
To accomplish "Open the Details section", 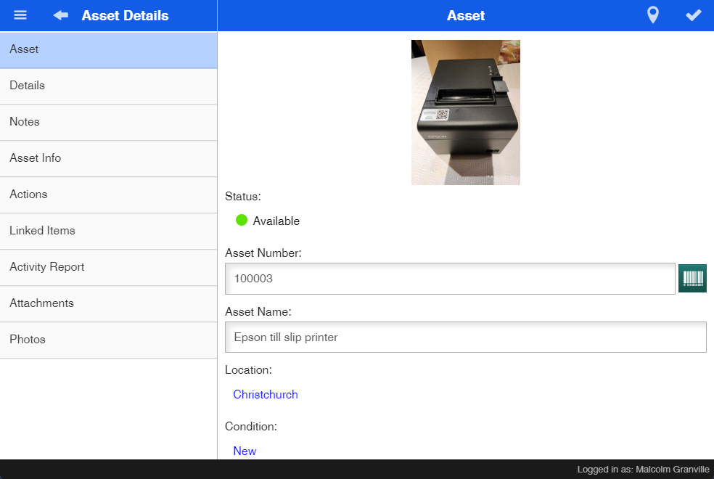I will point(108,86).
